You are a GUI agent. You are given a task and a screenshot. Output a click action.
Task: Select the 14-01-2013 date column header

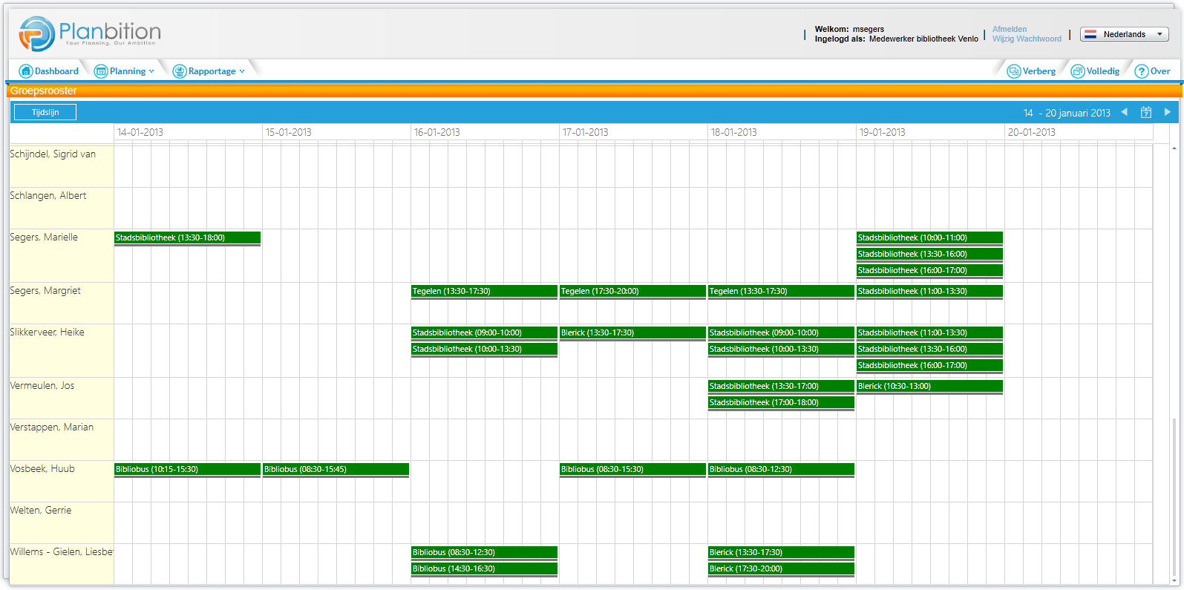click(x=188, y=132)
